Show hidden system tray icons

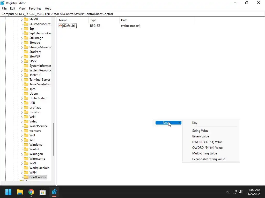tap(227, 192)
